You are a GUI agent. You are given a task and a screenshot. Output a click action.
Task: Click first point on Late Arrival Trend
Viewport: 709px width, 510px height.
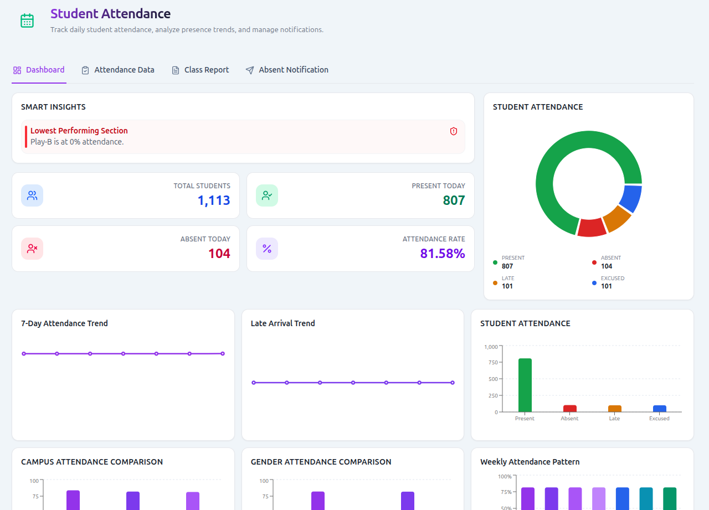[254, 383]
